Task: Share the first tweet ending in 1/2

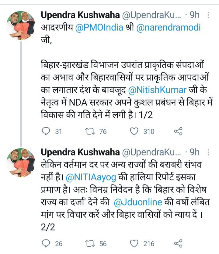Action: 178,131
